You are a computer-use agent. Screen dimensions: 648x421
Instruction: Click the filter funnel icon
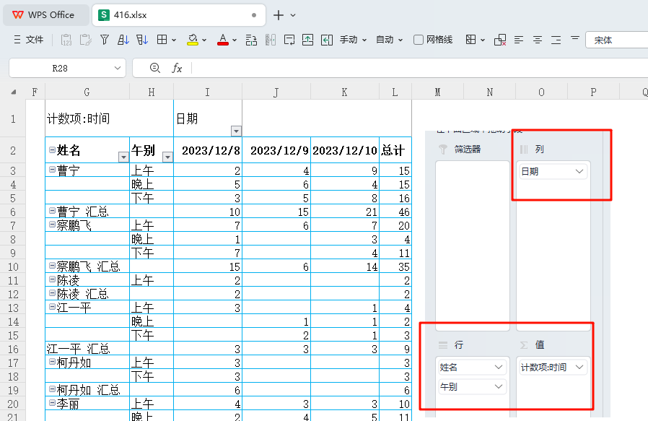[105, 40]
